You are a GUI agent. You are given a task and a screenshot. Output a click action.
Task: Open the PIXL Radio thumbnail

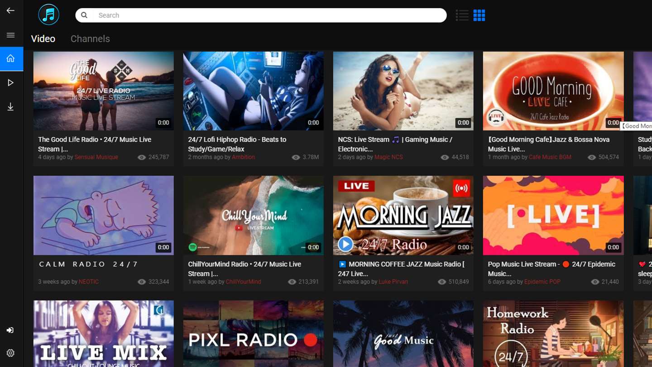pyautogui.click(x=254, y=334)
